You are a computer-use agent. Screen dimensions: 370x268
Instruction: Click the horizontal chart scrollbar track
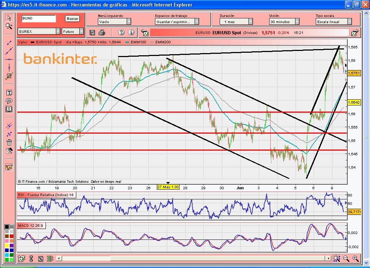click(x=194, y=259)
